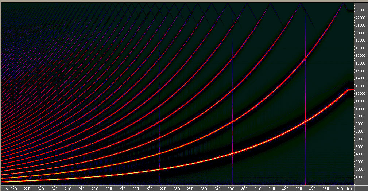This screenshot has height=191, width=368.
Task: Click 15000 on the frequency scale
Action: coord(361,71)
